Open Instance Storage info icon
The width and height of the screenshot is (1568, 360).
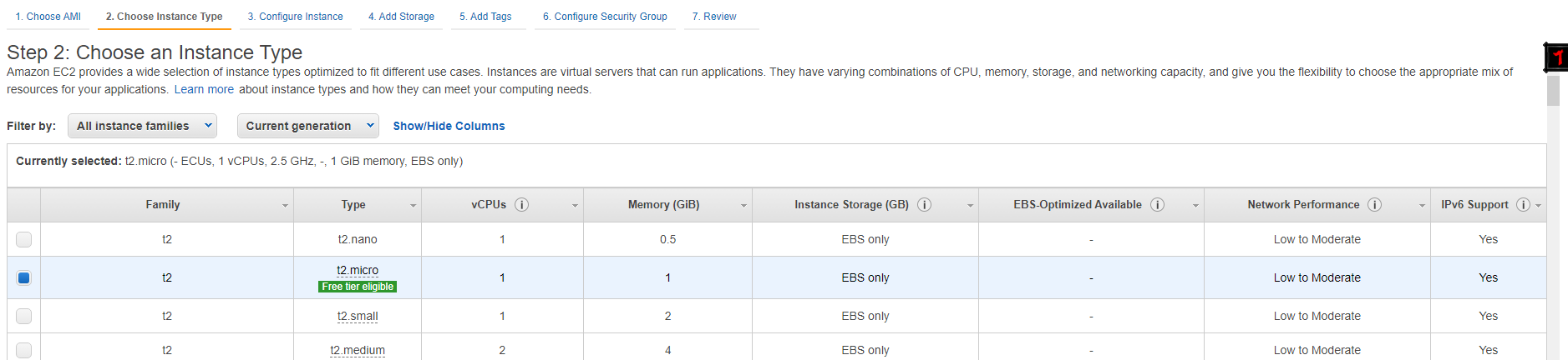(925, 205)
